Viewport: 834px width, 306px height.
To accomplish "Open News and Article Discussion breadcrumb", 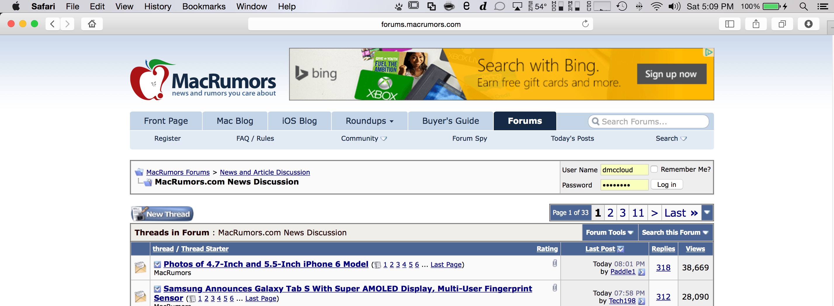I will [265, 172].
